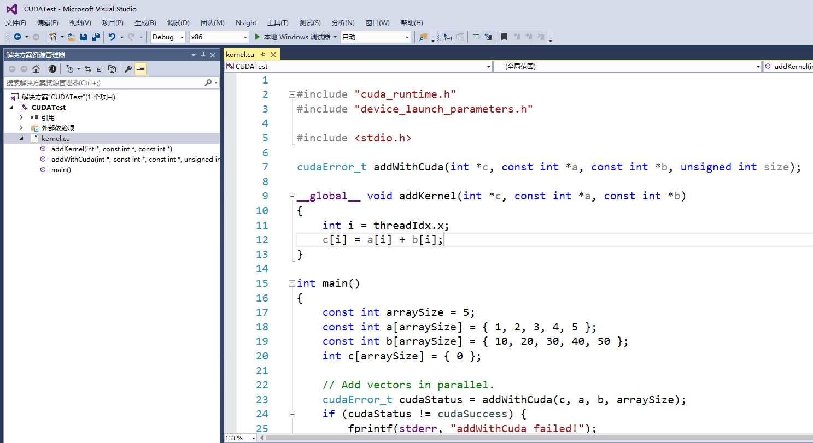Click the Navigate Forward arrow in main toolbar
The image size is (813, 443).
click(x=36, y=37)
